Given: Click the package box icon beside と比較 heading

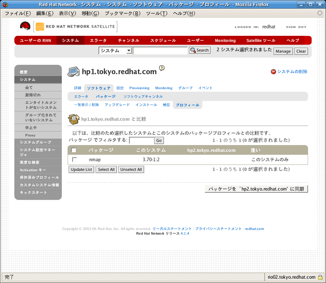Looking at the screenshot, I should [74, 119].
